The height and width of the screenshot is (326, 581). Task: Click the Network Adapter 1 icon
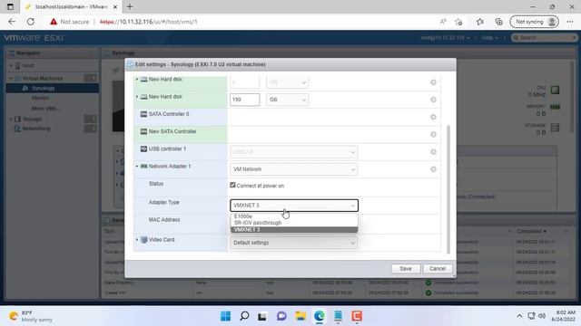coord(143,167)
